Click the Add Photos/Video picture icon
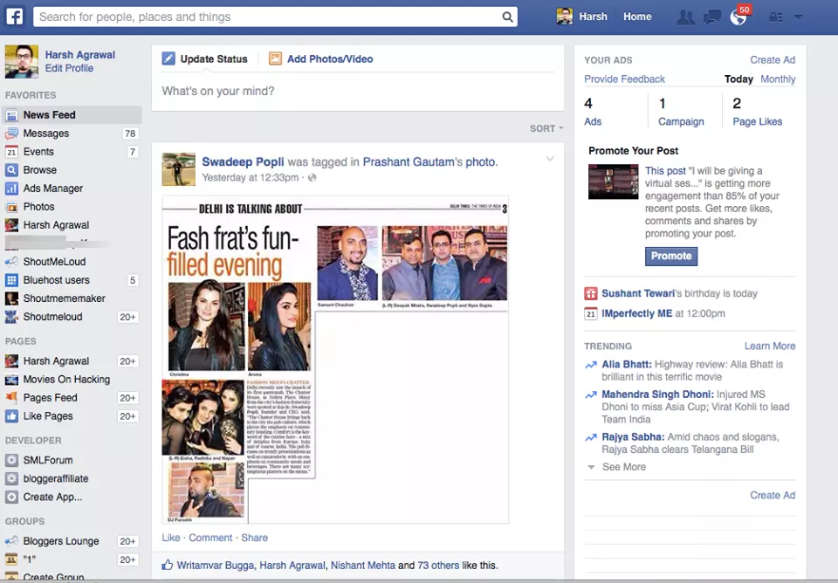Screen dimensions: 838x583 click(x=275, y=58)
